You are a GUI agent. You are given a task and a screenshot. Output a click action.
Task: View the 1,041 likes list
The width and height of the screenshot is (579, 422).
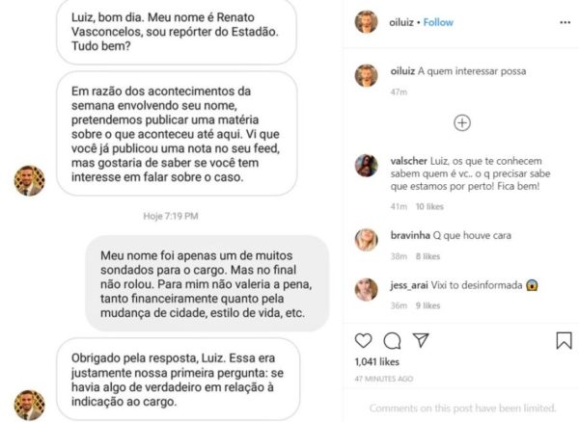377,362
